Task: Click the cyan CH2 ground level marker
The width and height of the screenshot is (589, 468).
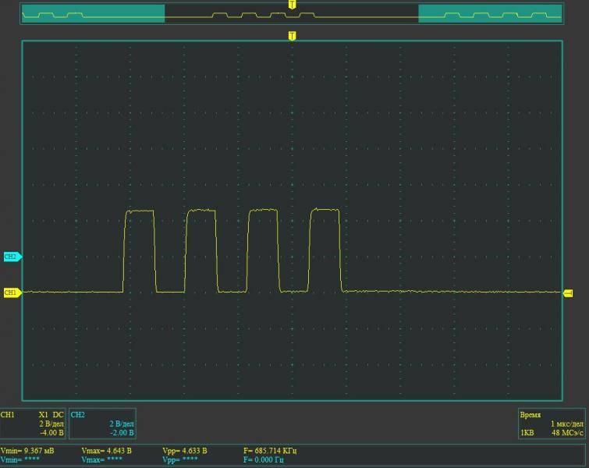Action: tap(12, 256)
